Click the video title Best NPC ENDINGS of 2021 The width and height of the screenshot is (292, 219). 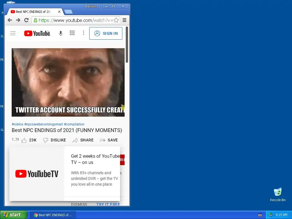pyautogui.click(x=67, y=130)
